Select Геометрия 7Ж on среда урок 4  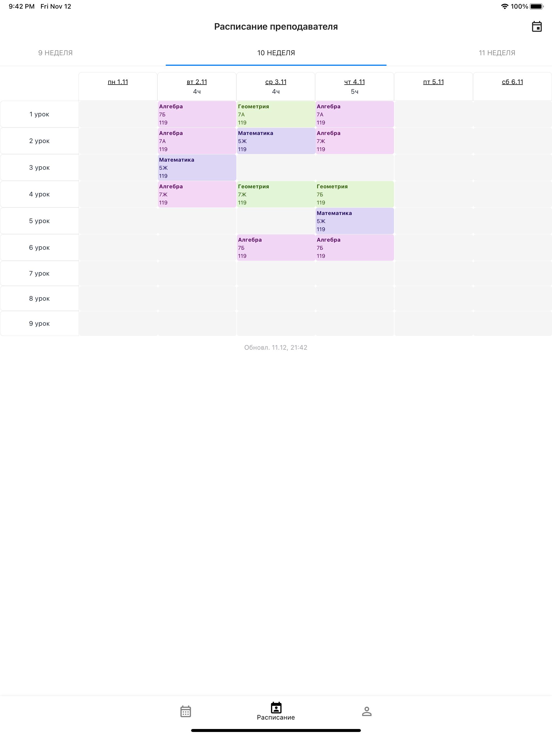click(276, 194)
